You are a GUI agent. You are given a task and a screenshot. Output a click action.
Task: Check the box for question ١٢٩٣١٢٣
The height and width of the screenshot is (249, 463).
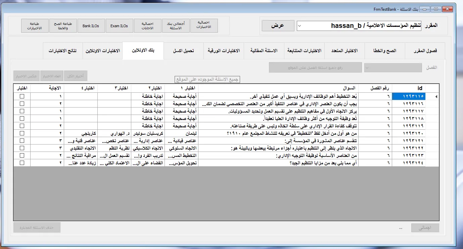(x=22, y=156)
